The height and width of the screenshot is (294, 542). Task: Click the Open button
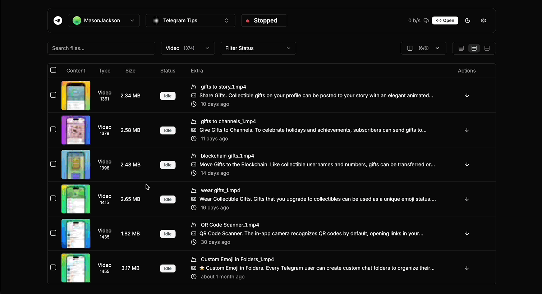tap(445, 20)
